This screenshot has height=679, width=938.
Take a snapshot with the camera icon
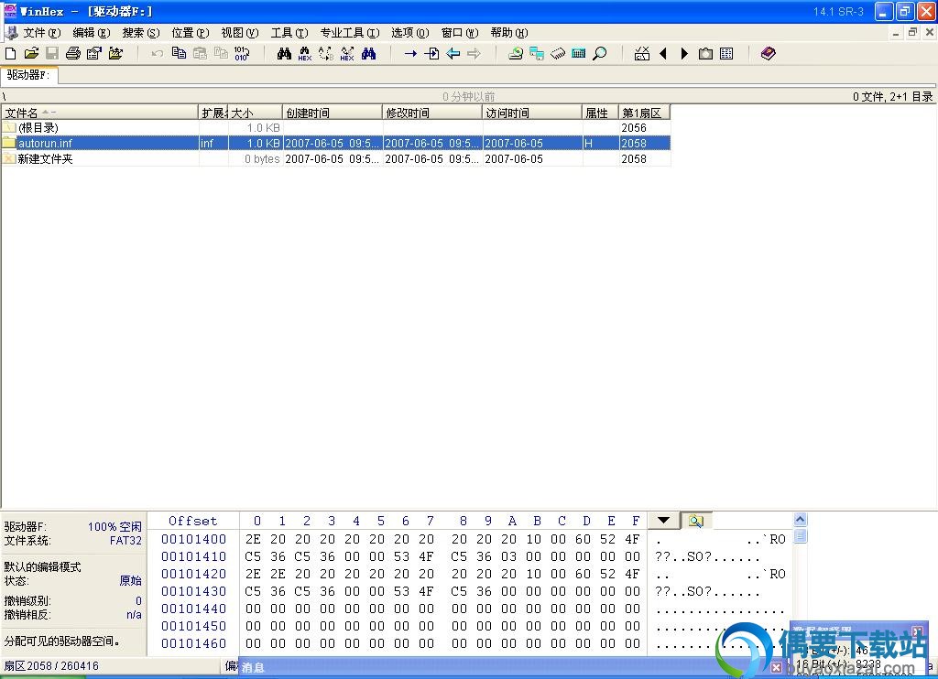tap(705, 54)
